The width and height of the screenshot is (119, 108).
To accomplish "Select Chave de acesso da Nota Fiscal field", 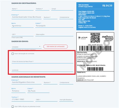I will 42,62.
